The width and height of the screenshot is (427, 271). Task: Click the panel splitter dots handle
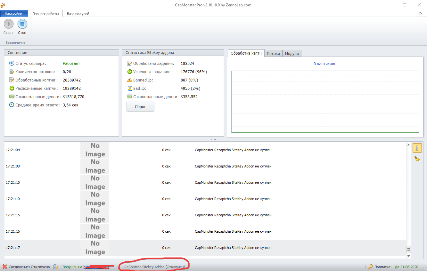tap(214, 139)
